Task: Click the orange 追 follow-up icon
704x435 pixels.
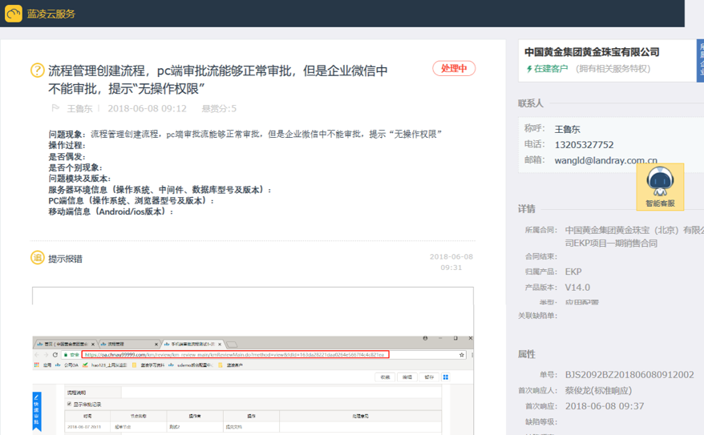Action: click(37, 258)
